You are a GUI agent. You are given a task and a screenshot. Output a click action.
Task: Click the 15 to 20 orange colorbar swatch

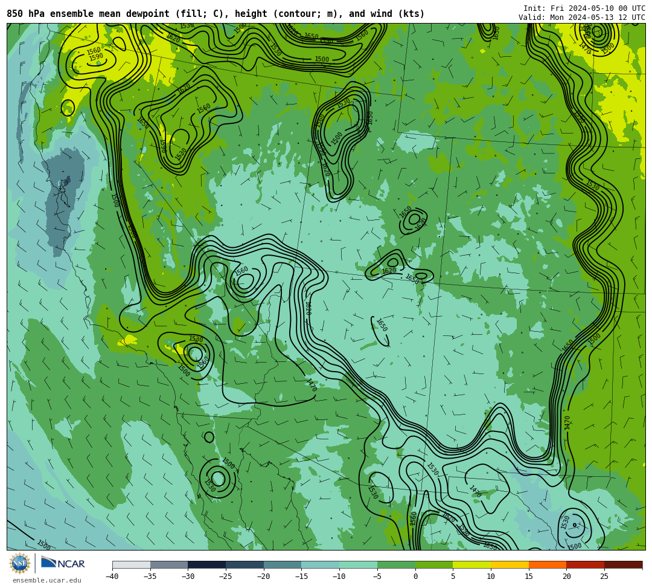[548, 564]
